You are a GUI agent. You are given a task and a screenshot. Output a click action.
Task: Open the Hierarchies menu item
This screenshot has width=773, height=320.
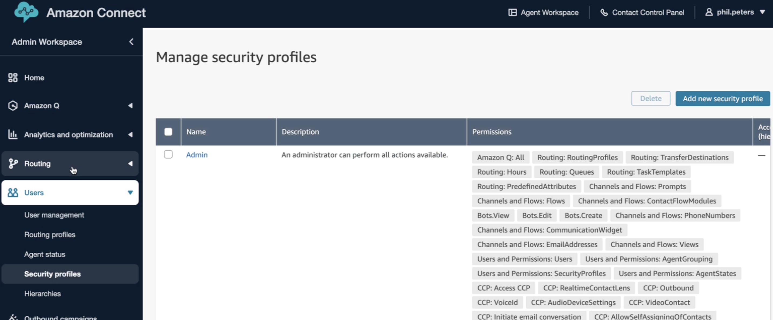click(42, 294)
